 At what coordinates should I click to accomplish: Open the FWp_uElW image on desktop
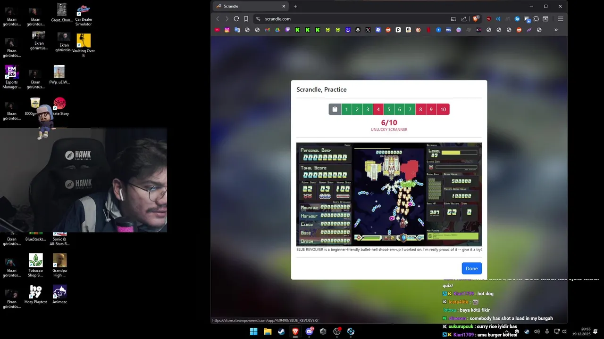tap(59, 75)
